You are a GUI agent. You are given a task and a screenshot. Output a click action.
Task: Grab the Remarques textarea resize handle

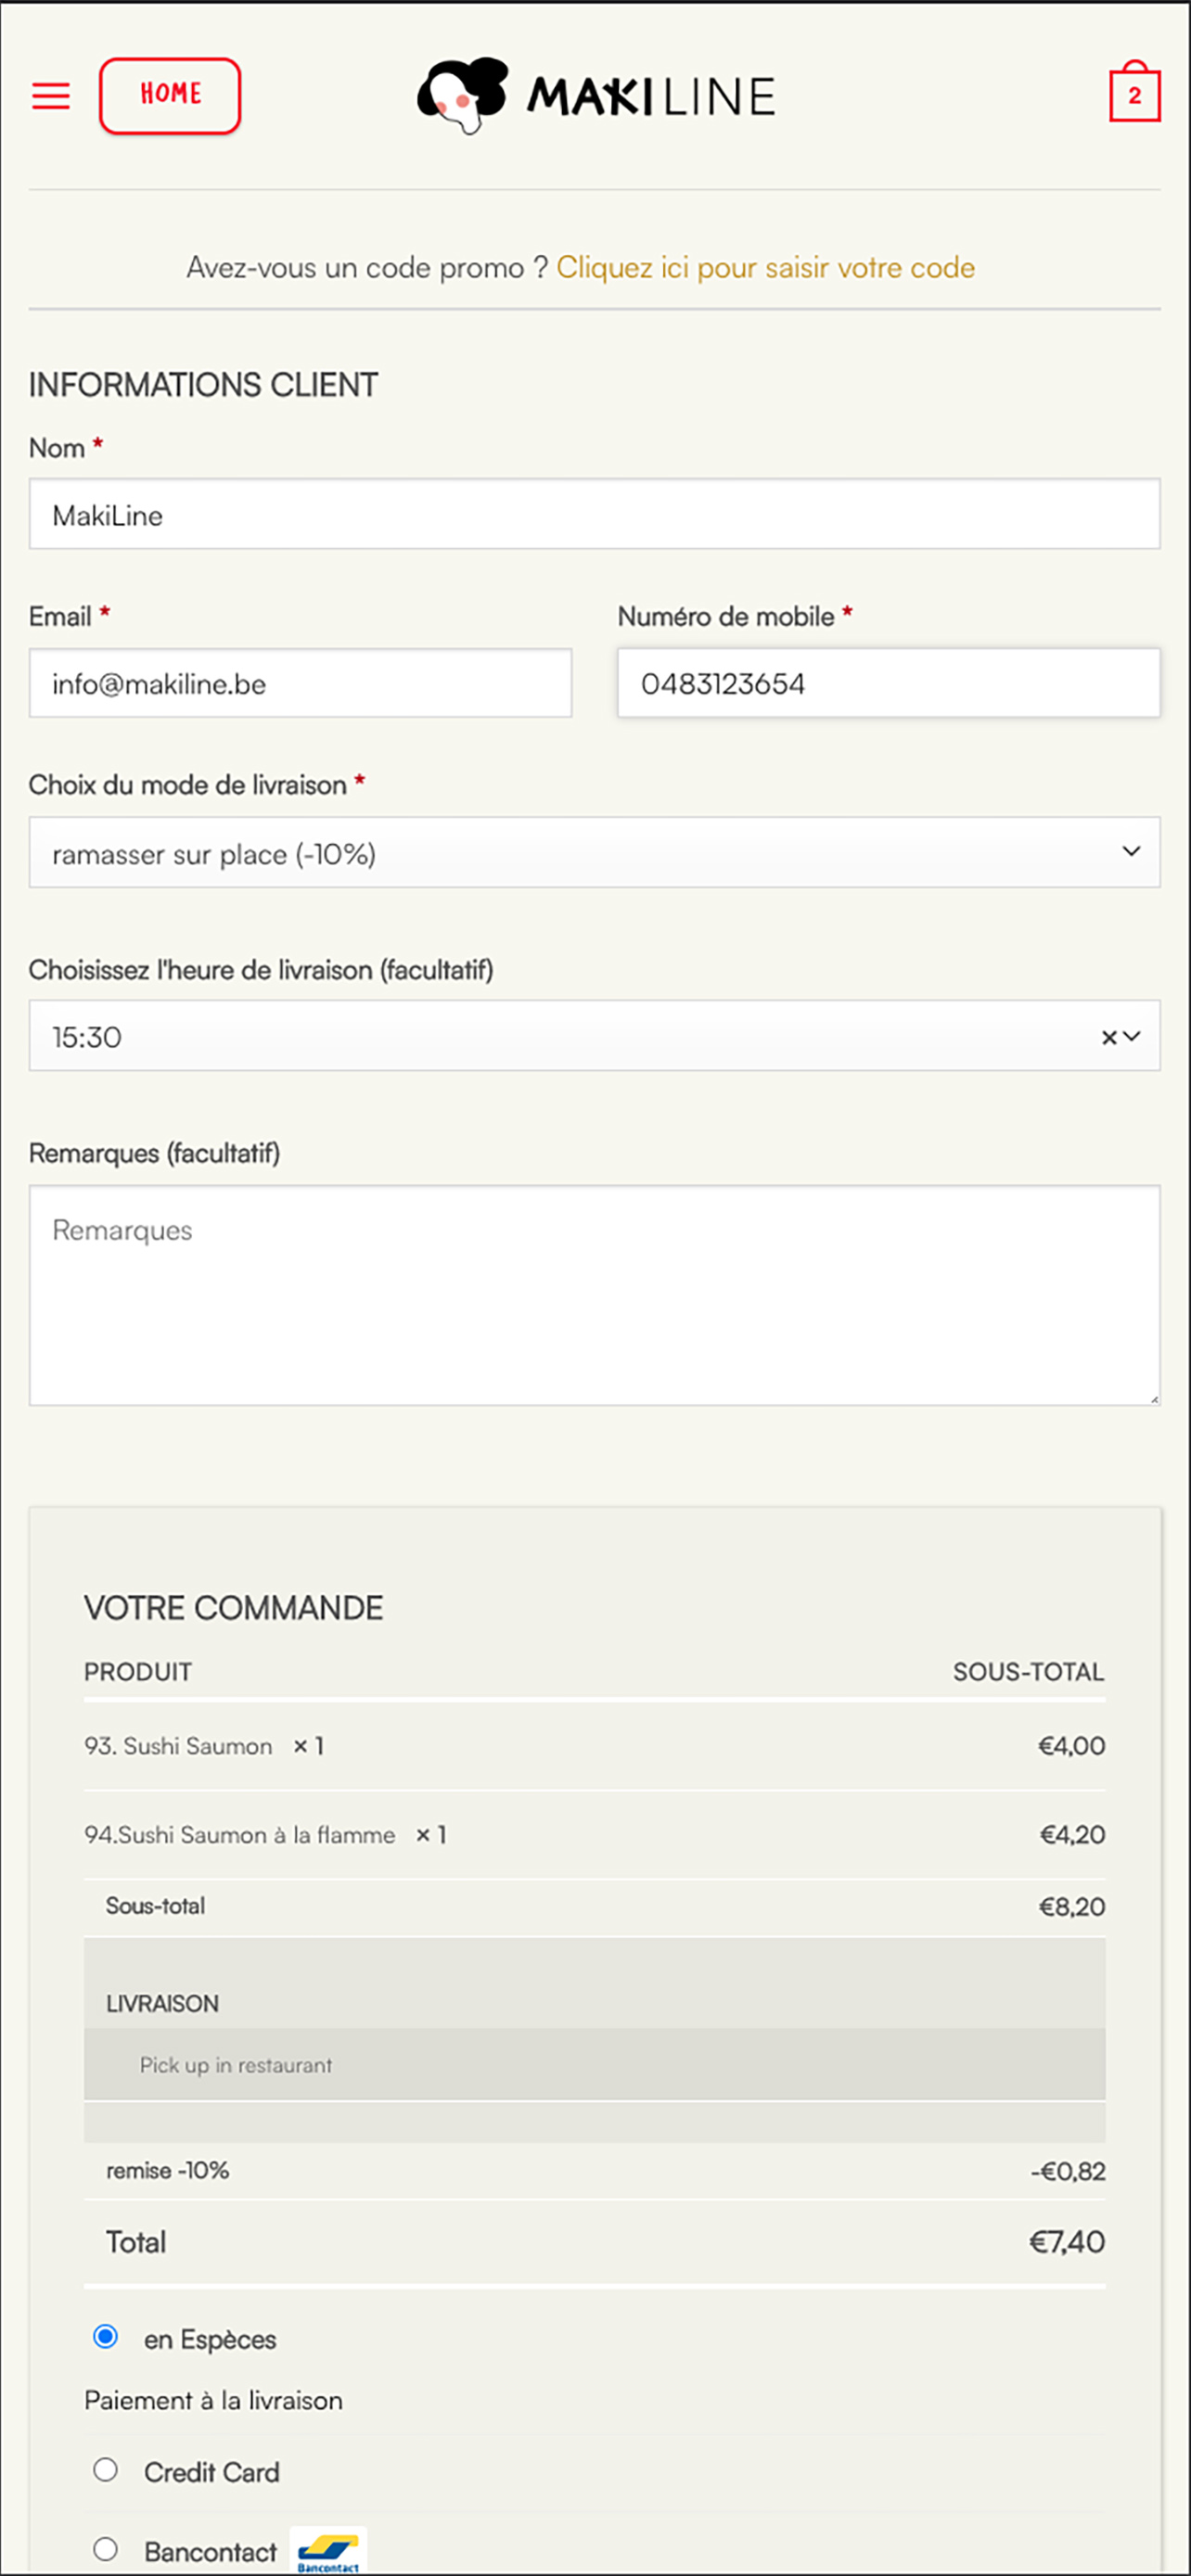point(1154,1399)
